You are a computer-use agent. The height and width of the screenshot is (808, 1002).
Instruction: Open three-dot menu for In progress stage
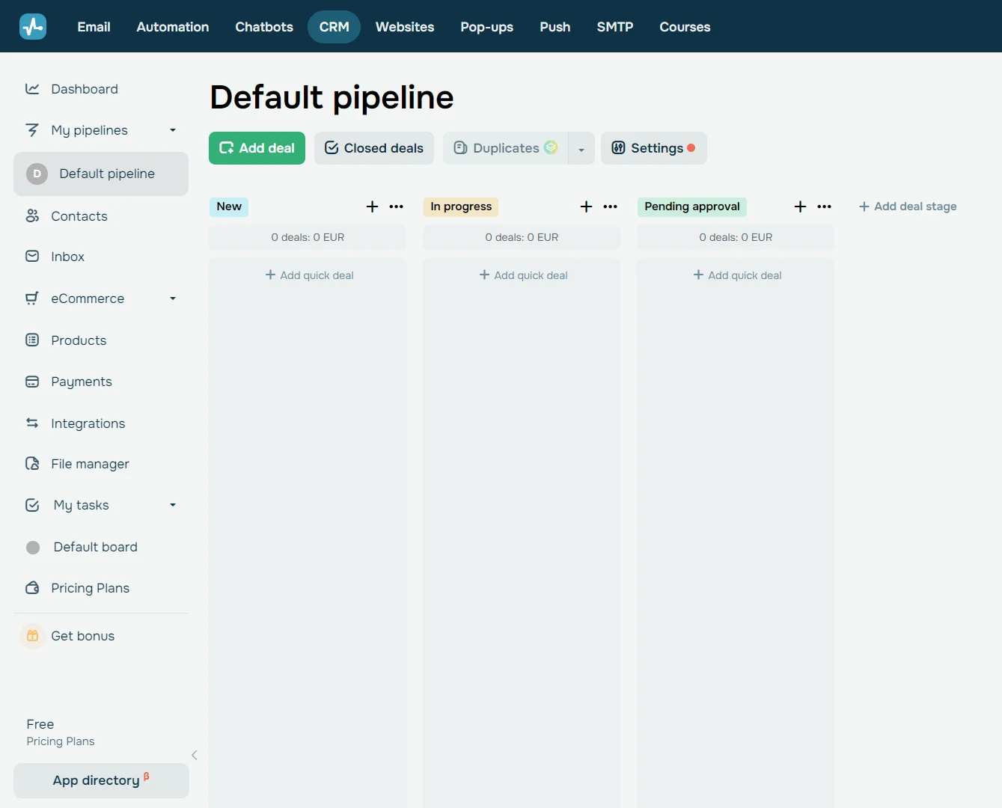[611, 206]
